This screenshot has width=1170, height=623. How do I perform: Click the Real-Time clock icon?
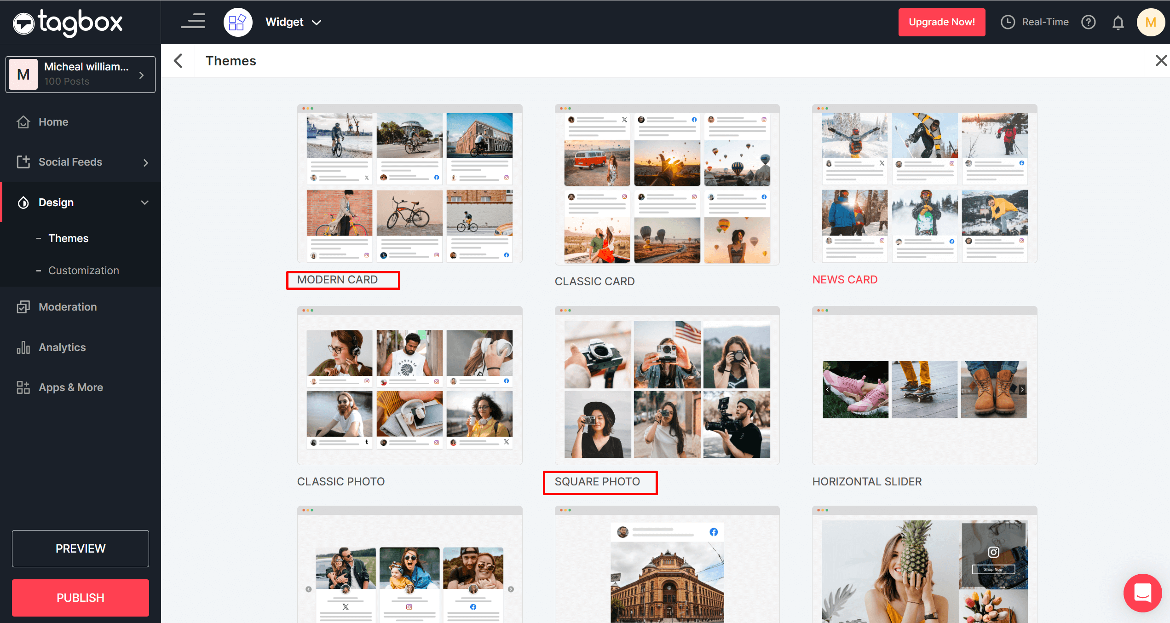click(x=1007, y=22)
